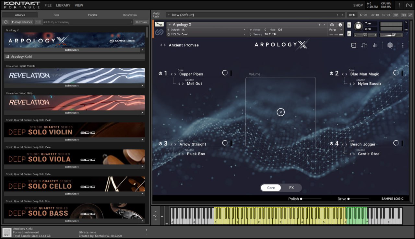The width and height of the screenshot is (415, 239).
Task: Click the camera snapshot icon in instrument header
Action: point(332,25)
